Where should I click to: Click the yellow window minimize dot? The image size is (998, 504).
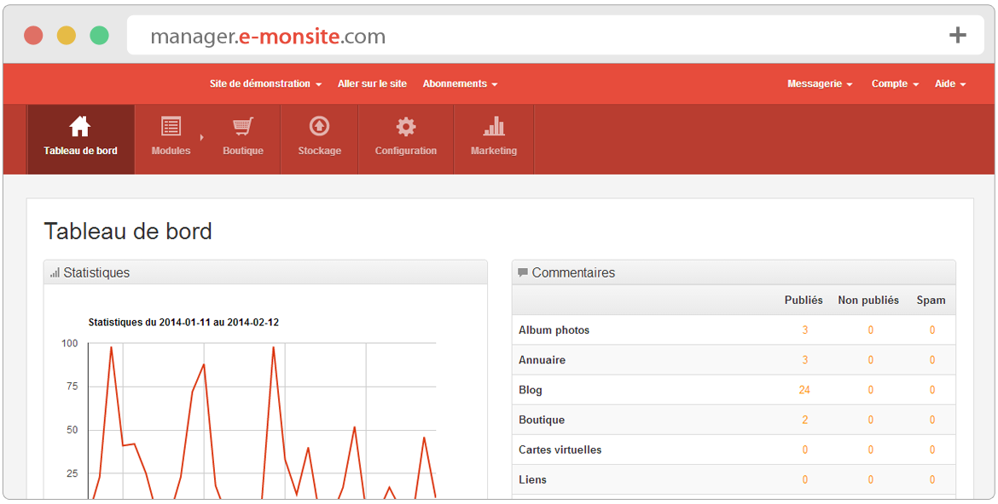[67, 35]
